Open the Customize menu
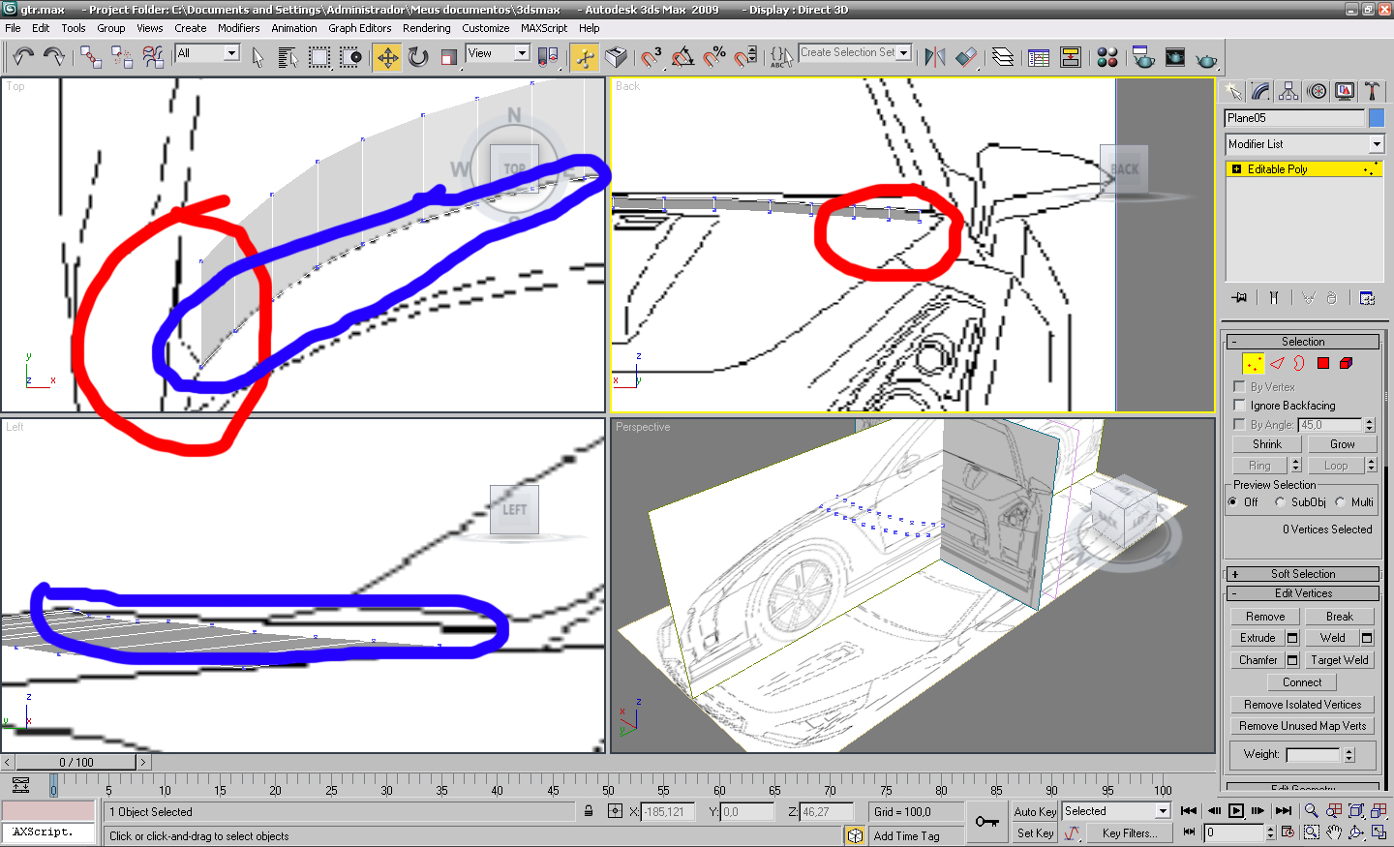1394x847 pixels. pyautogui.click(x=486, y=28)
